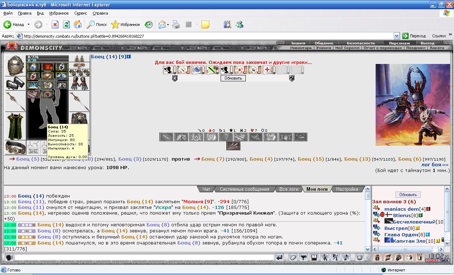
Task: Use the green sword scroll
Action: 212,70
